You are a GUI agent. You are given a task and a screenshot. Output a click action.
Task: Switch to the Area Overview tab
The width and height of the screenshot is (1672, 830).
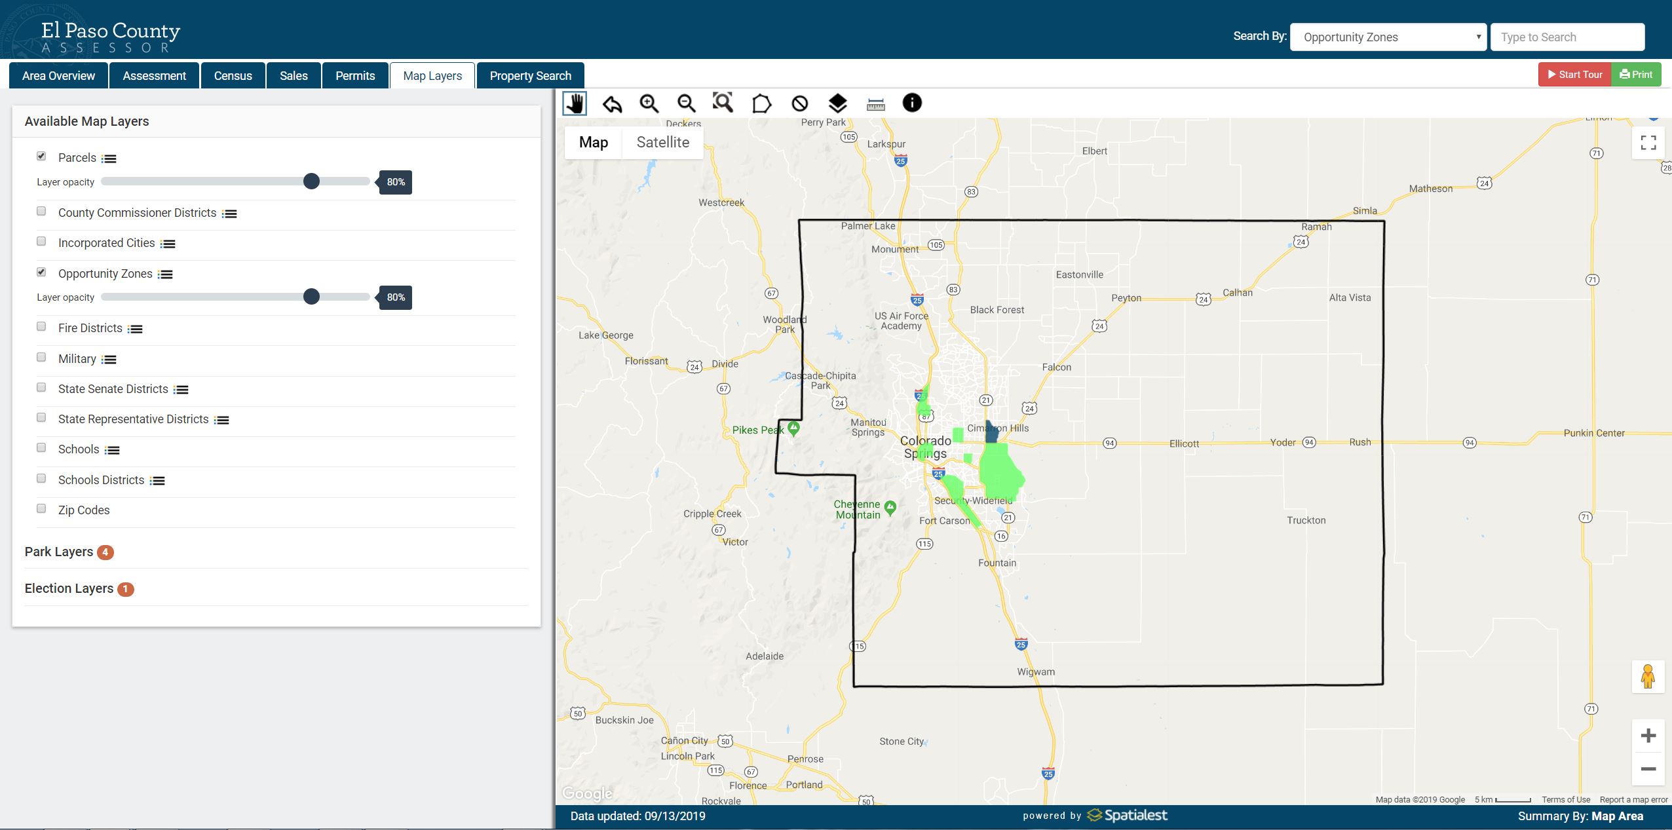coord(58,75)
